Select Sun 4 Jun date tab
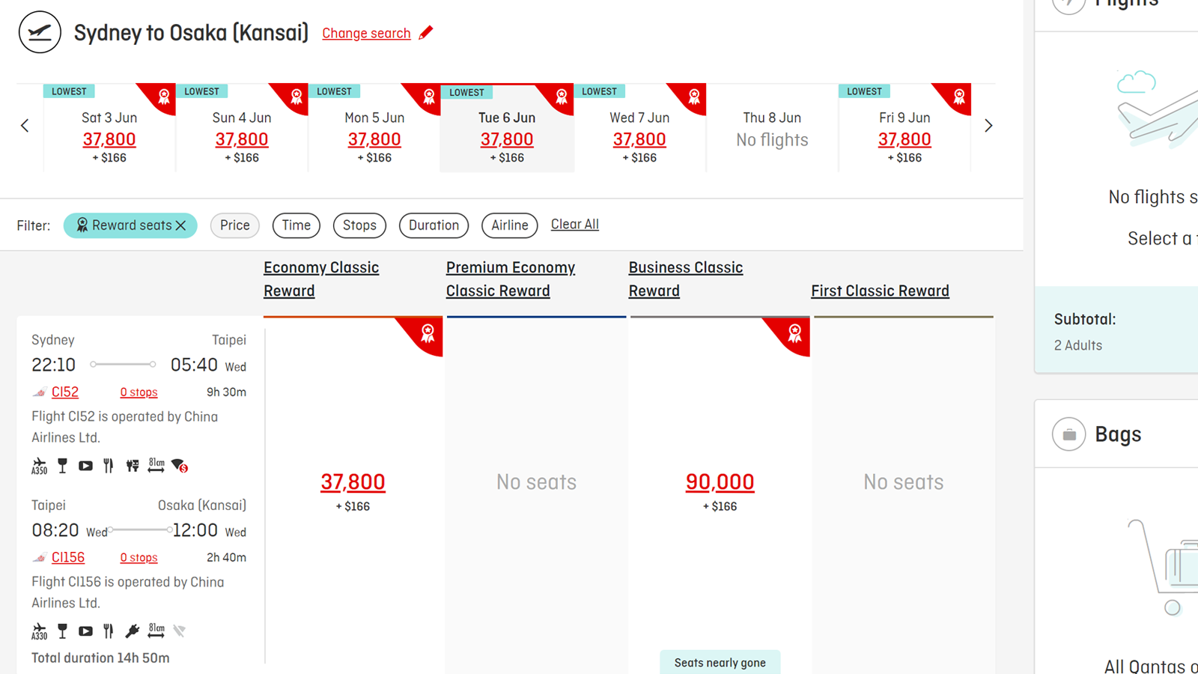 242,128
